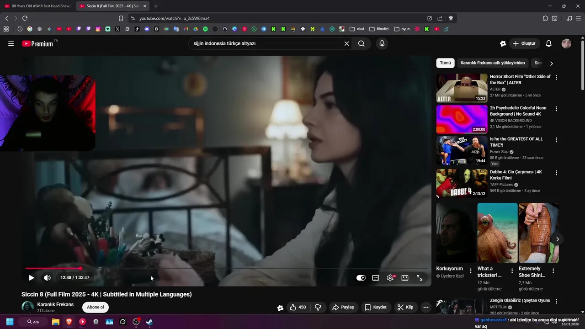Screen dimensions: 585x329
Task: Subscribe with the Abone ol button
Action: coord(96,307)
